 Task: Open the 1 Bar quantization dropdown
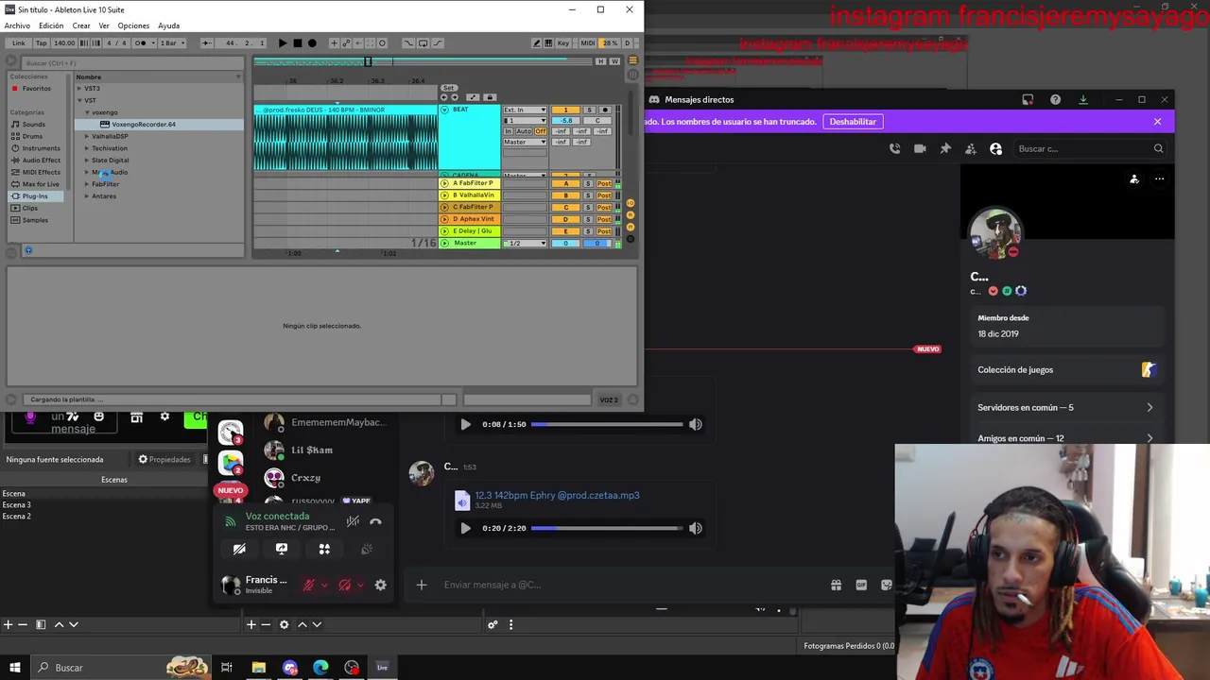pyautogui.click(x=171, y=42)
